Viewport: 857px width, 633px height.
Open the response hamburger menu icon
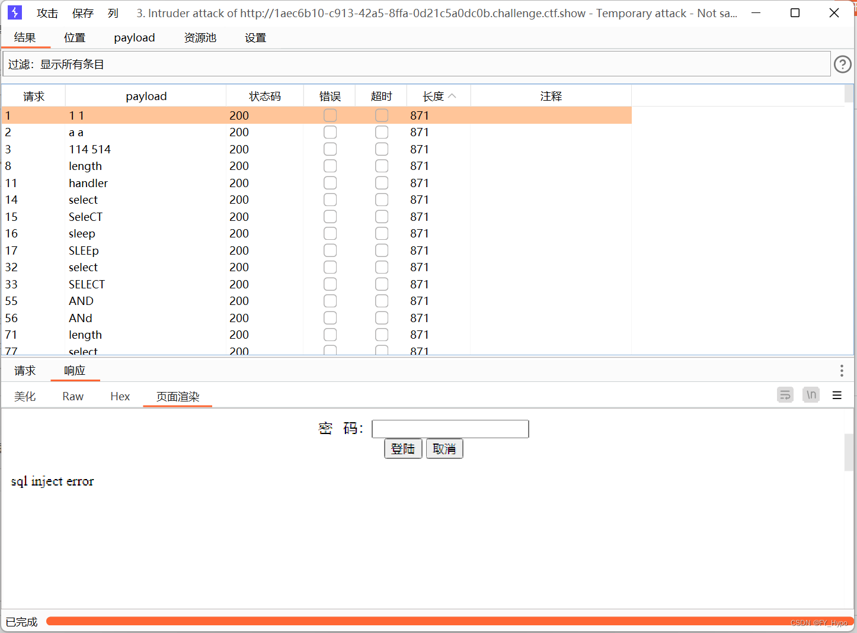pos(837,395)
